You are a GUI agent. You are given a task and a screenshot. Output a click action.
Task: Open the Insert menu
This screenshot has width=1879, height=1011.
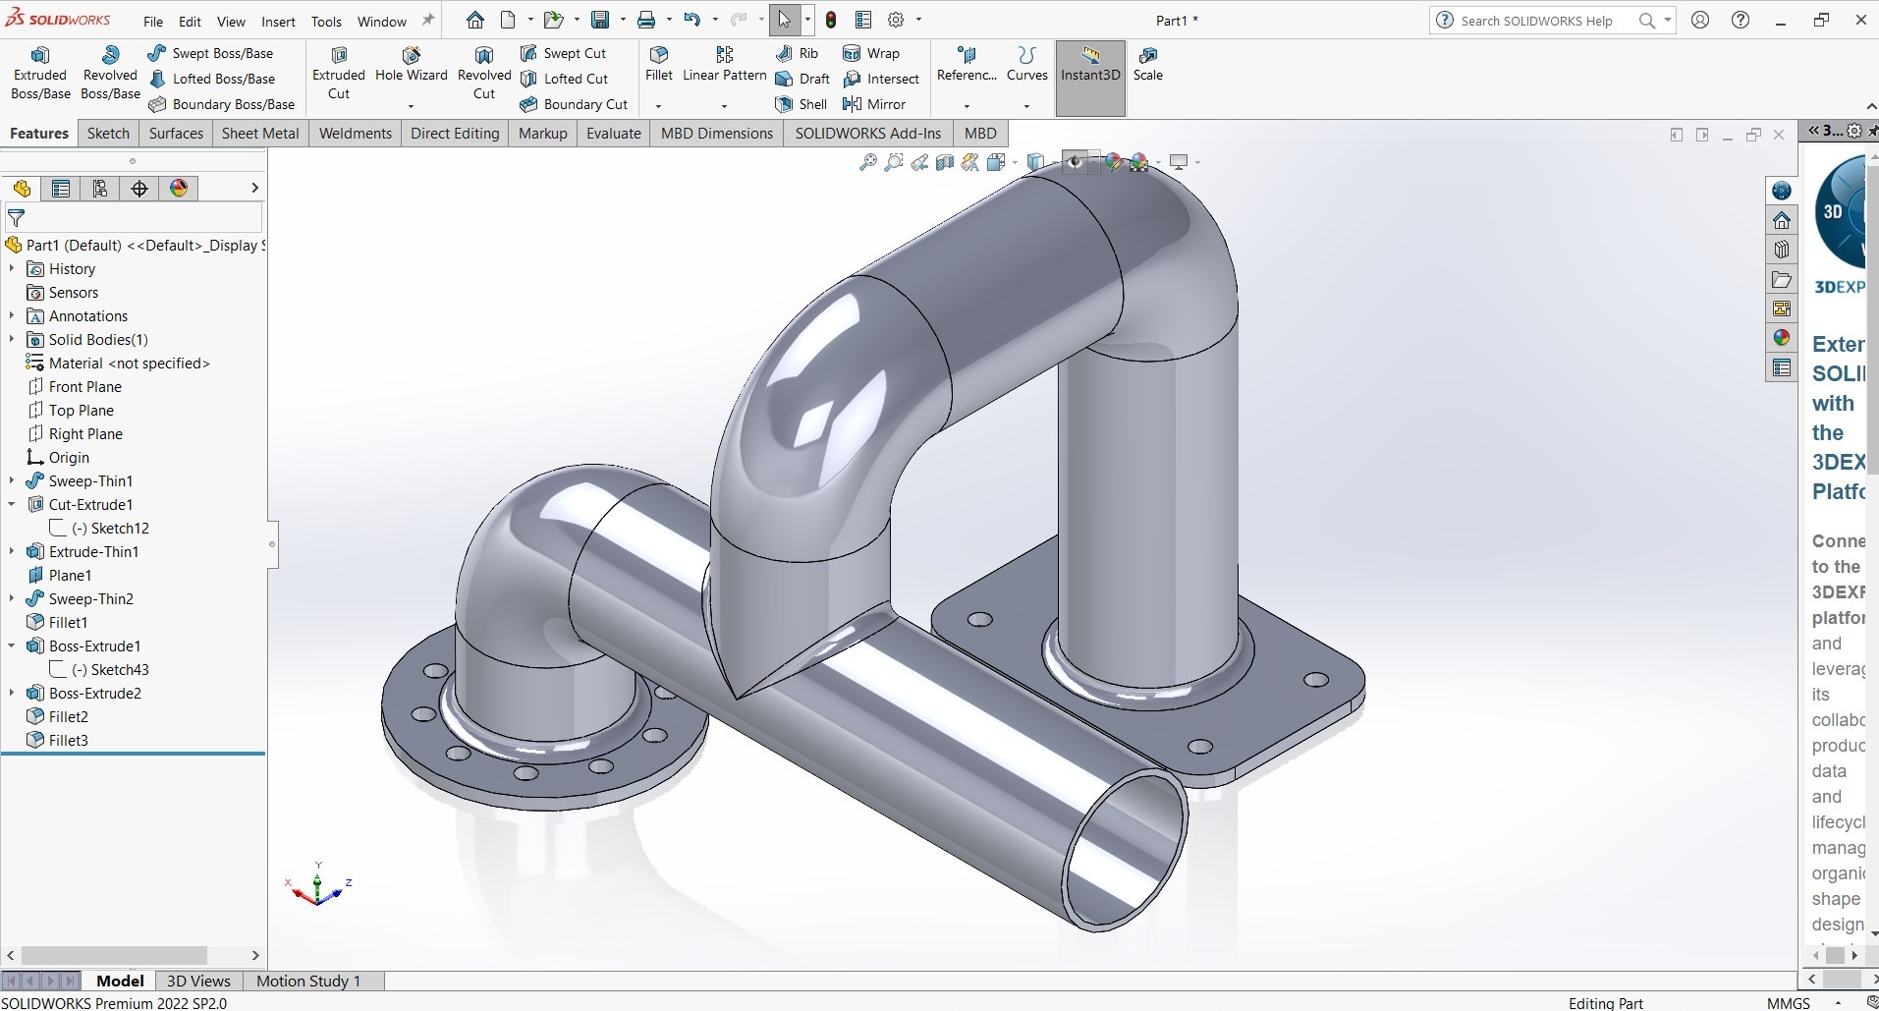278,21
